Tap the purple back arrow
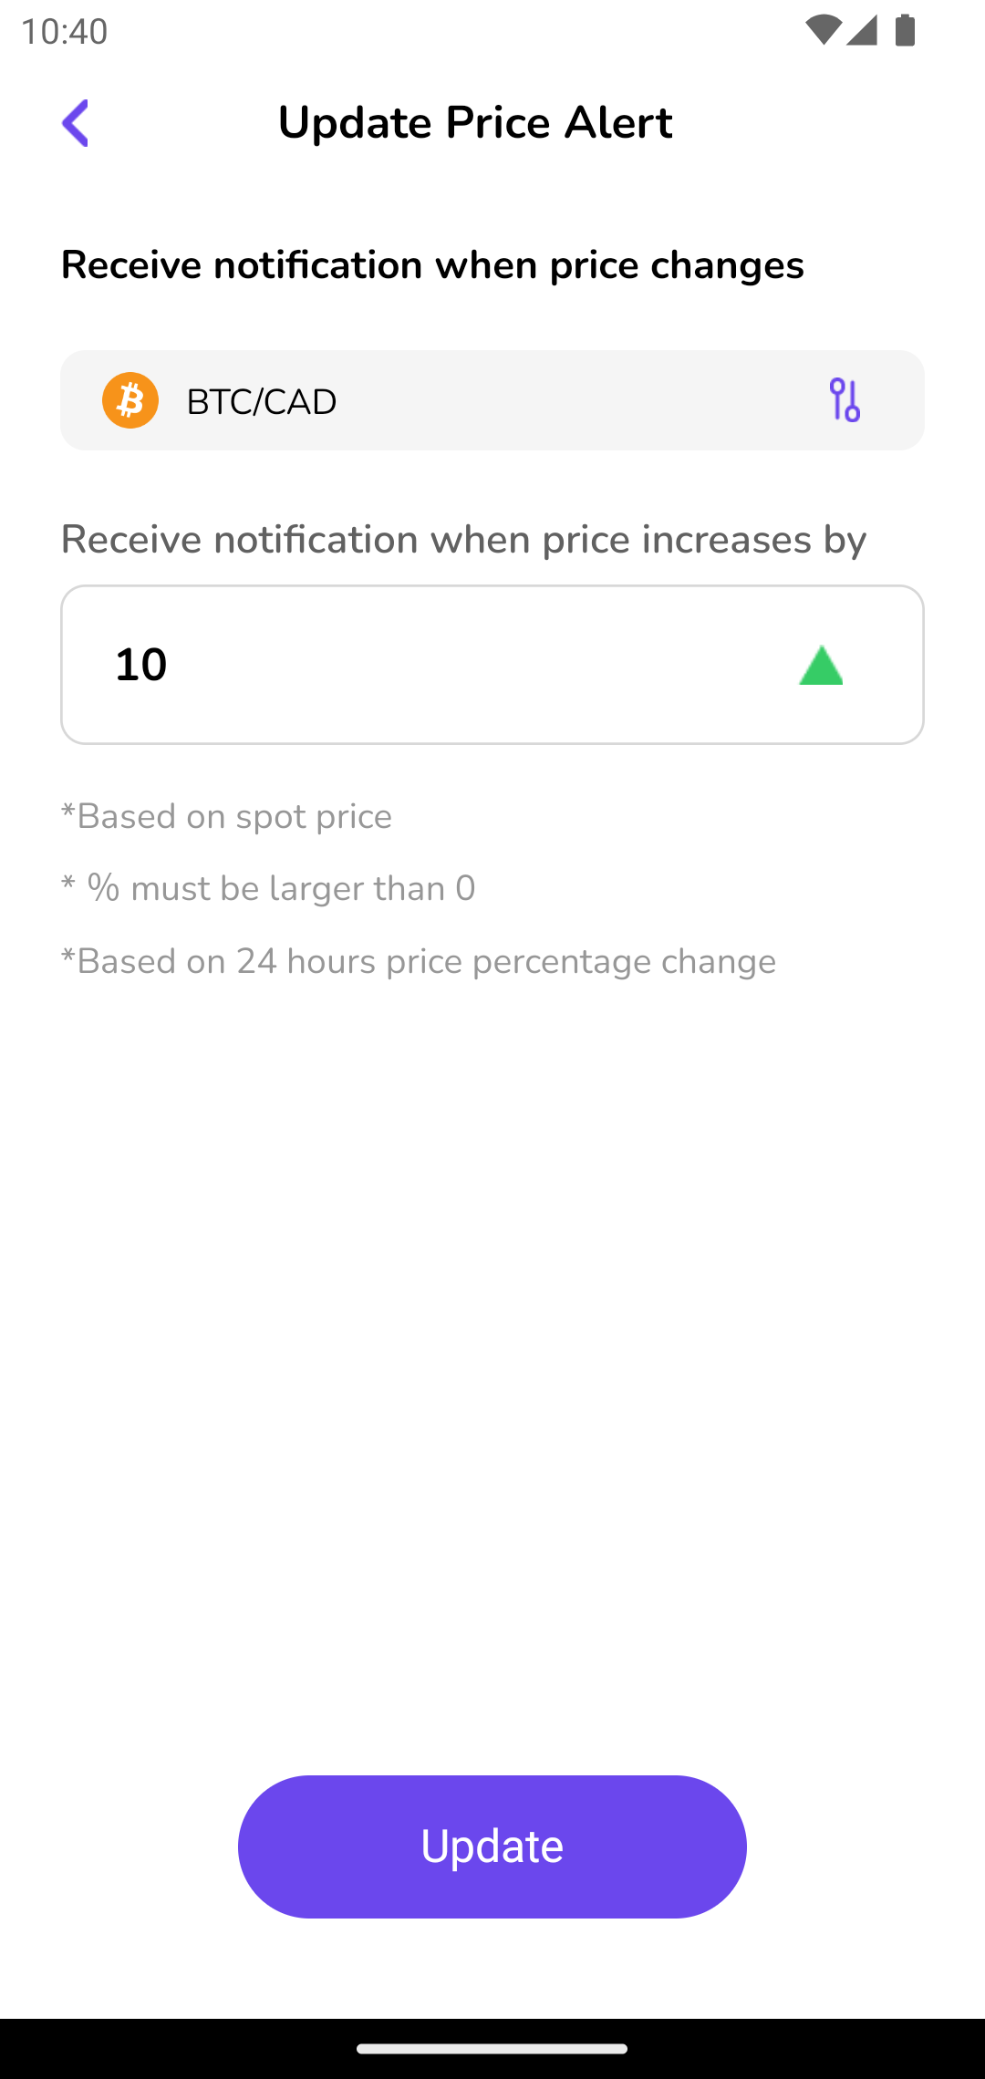 [76, 123]
